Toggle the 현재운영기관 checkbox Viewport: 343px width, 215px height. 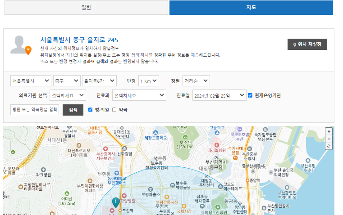(x=250, y=95)
